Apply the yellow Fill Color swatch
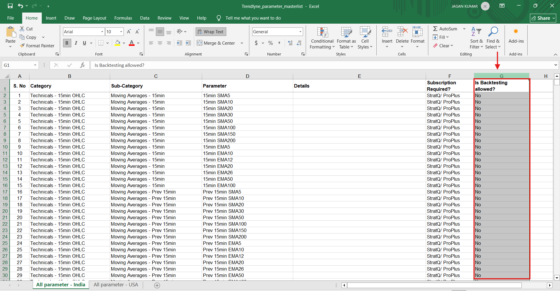Image resolution: width=560 pixels, height=291 pixels. coord(117,43)
